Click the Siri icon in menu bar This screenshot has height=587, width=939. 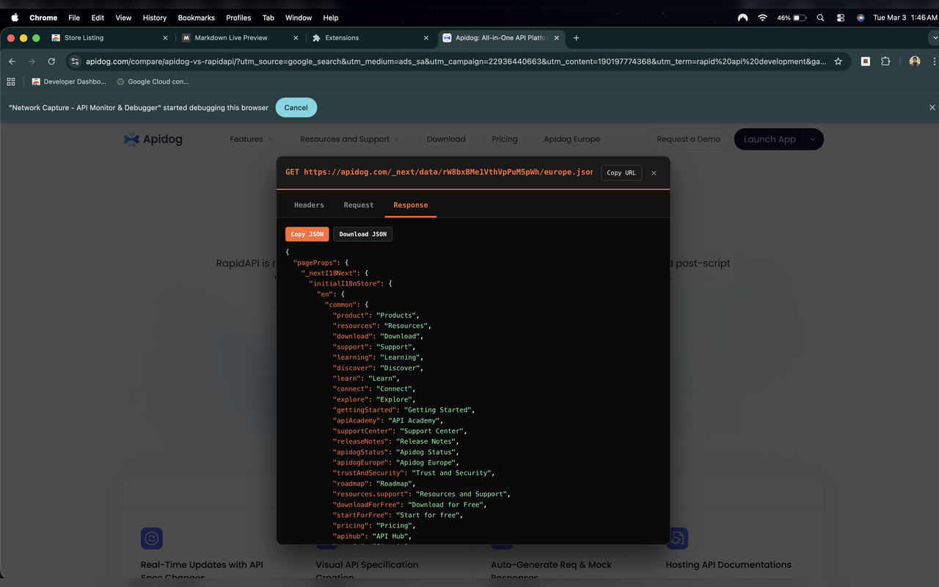[861, 18]
